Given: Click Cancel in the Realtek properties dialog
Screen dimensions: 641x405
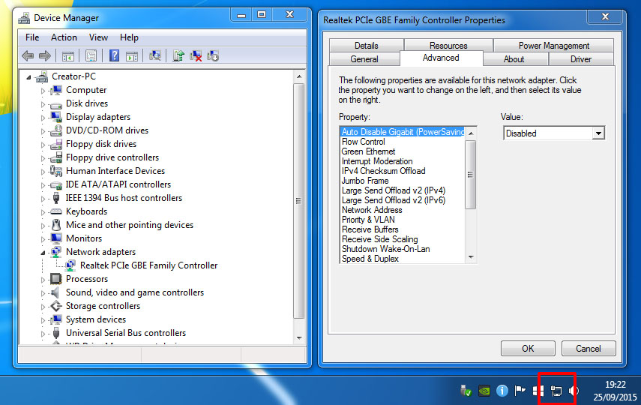Looking at the screenshot, I should pos(589,349).
